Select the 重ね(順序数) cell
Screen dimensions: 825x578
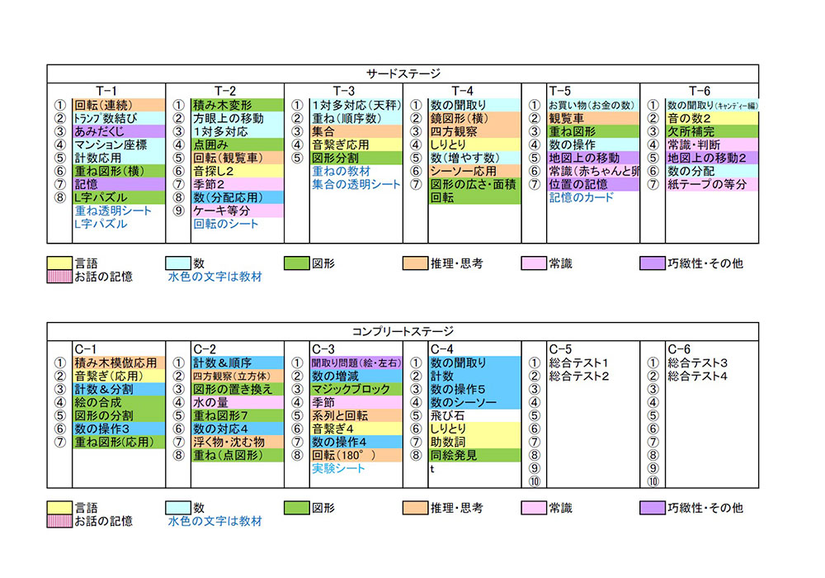pos(356,118)
